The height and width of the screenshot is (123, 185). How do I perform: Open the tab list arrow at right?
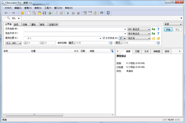[181, 18]
